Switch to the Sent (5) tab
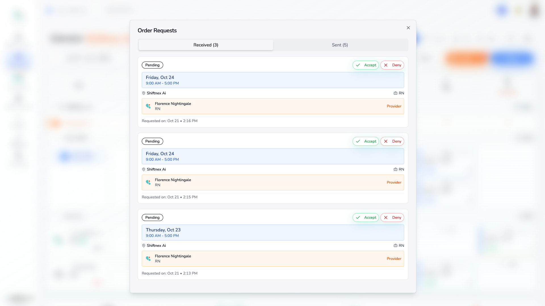The width and height of the screenshot is (545, 306). [x=340, y=45]
